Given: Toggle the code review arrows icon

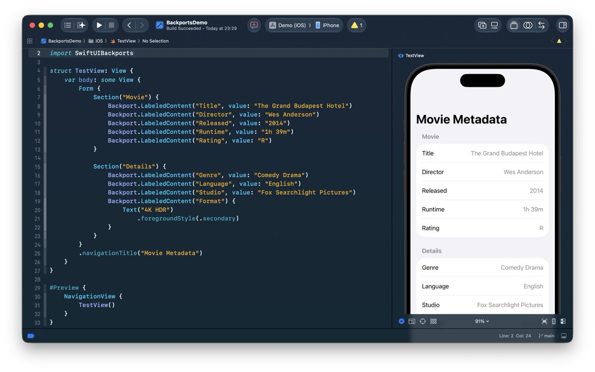Looking at the screenshot, I should (541, 25).
